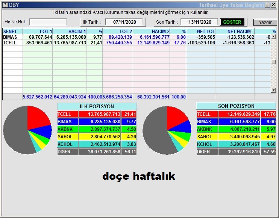Sort by the LOT 1 column header
279x218 pixels.
point(38,31)
